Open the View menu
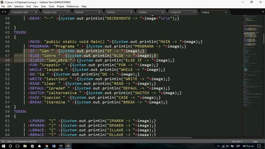The width and height of the screenshot is (265, 149). click(x=36, y=7)
